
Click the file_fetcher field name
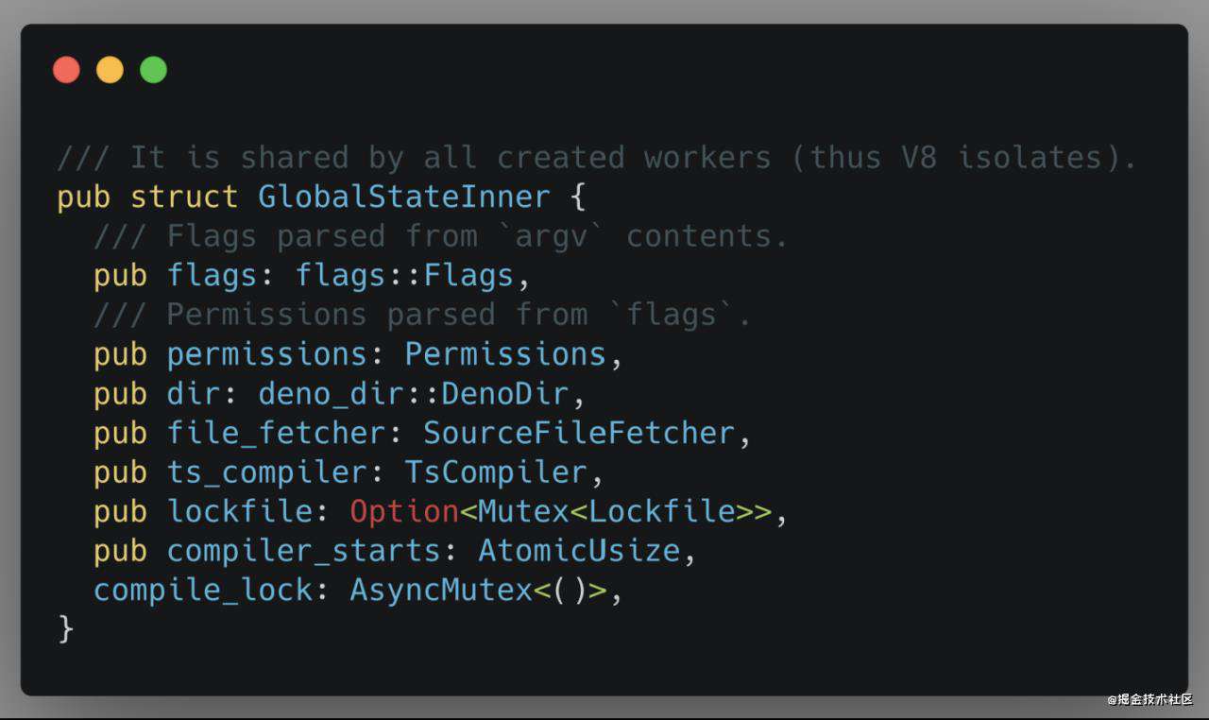(x=276, y=434)
